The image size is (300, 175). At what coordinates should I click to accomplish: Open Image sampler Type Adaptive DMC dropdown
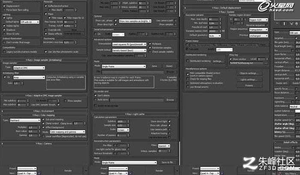(x=29, y=68)
